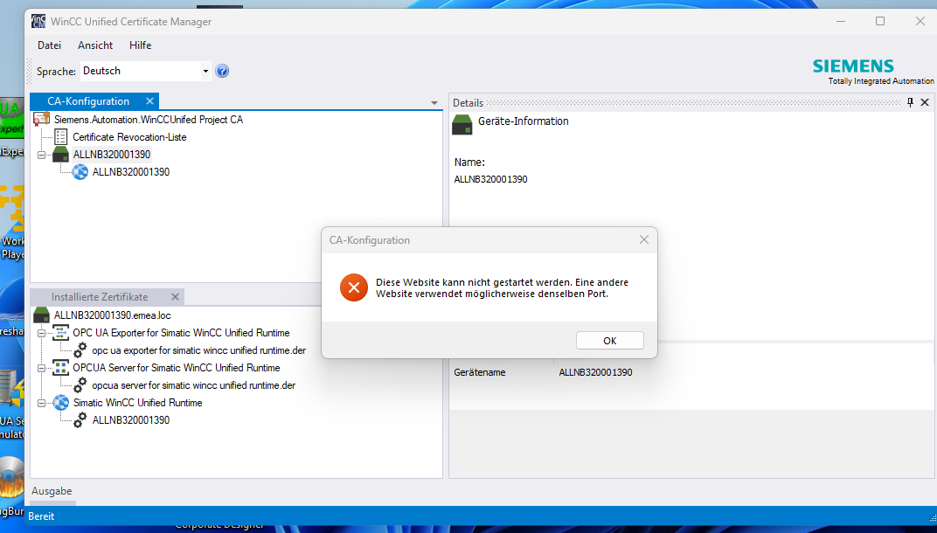Close the CA-Konfiguration tab
The height and width of the screenshot is (533, 937).
(x=150, y=101)
